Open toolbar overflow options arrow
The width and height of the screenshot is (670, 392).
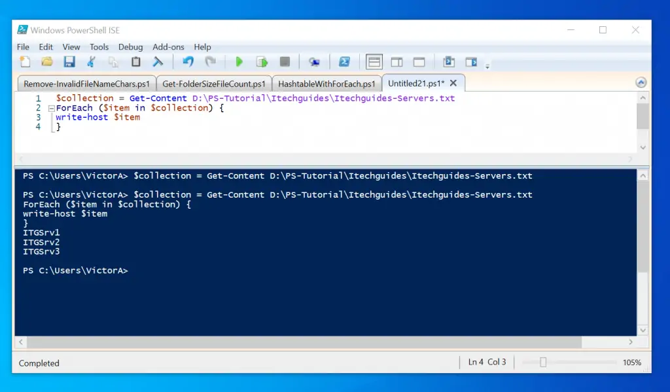pyautogui.click(x=487, y=66)
